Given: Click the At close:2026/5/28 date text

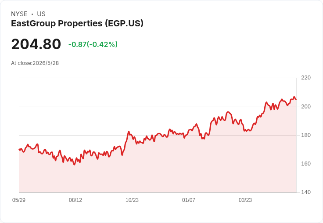Looking at the screenshot, I should click(35, 63).
